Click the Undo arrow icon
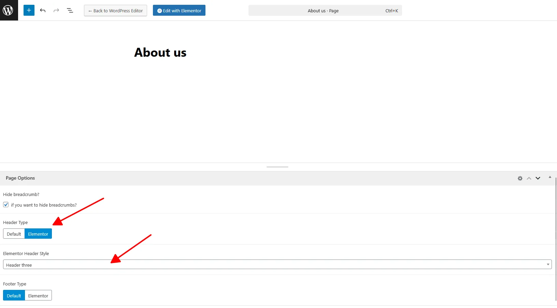Screen dimensions: 557x308 43,11
